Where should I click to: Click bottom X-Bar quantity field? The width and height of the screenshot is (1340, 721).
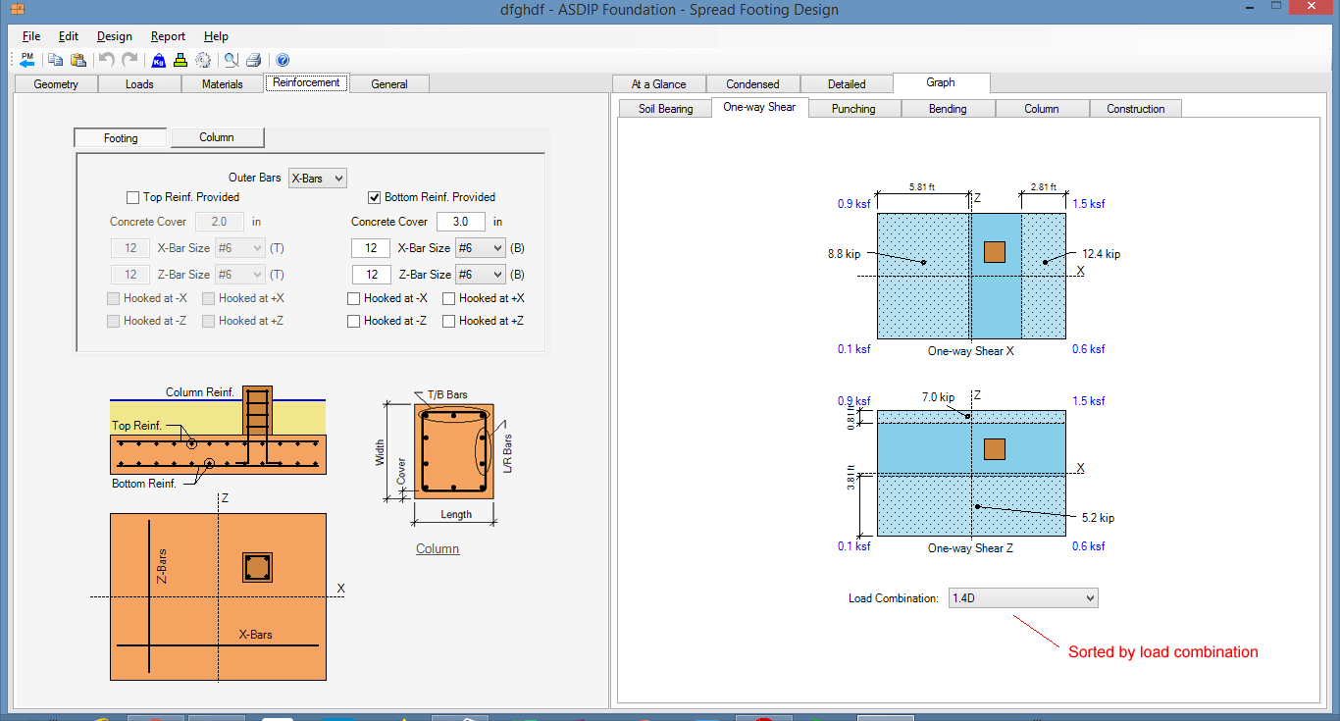[371, 248]
